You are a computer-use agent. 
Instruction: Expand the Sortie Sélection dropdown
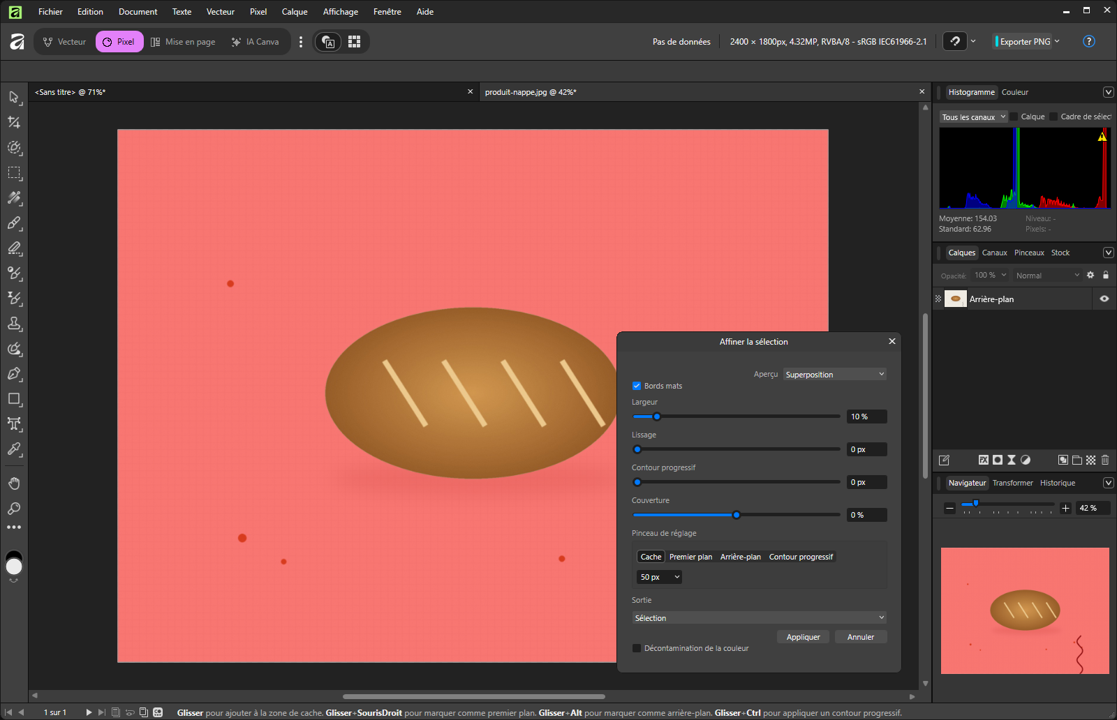point(760,617)
